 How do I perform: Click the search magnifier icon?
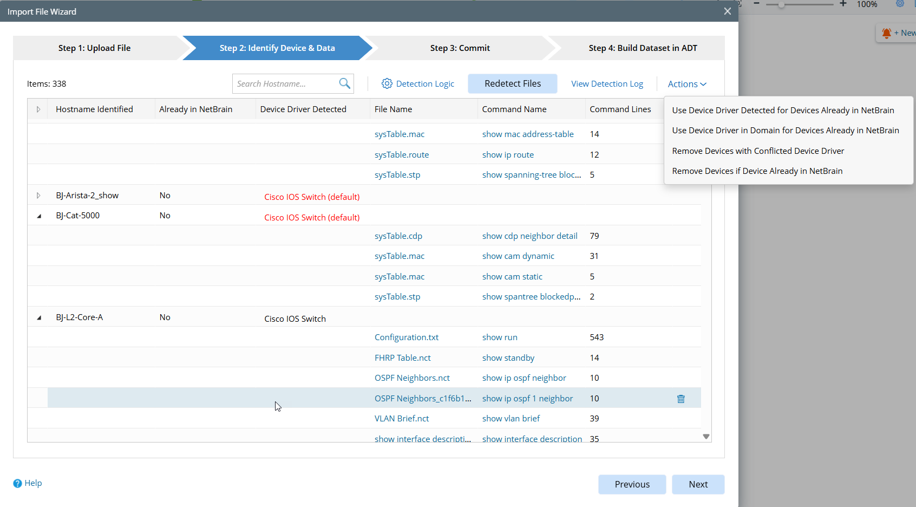344,83
